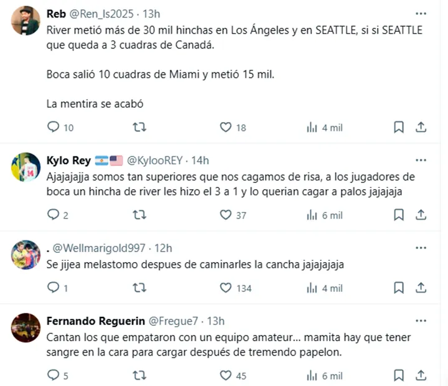Open Reb's profile picture
The image size is (448, 386).
[x=26, y=21]
